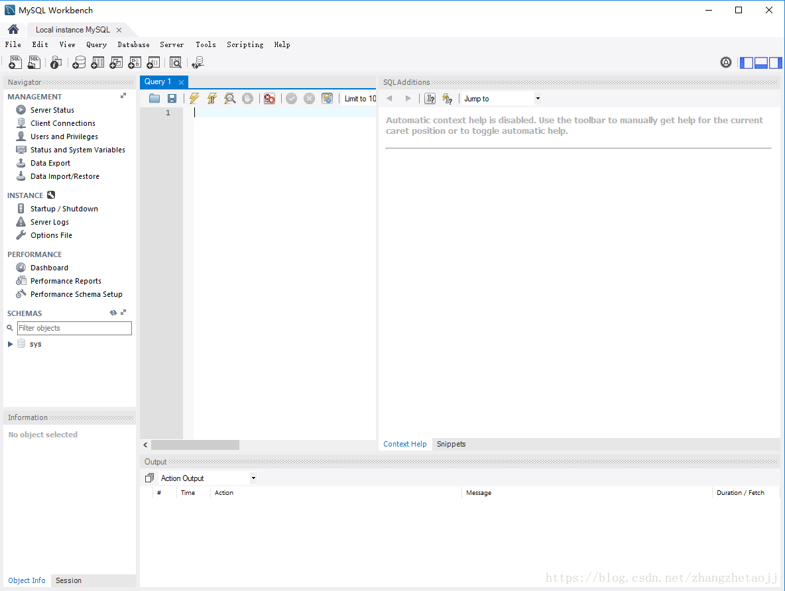The width and height of the screenshot is (785, 591).
Task: Switch to the Snippets tab
Action: pyautogui.click(x=451, y=444)
